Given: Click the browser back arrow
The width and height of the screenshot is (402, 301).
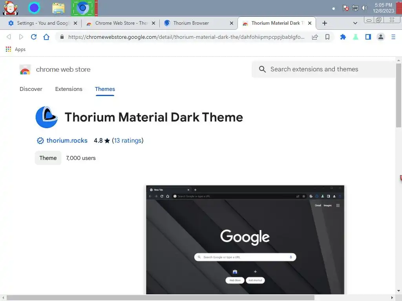Looking at the screenshot, I should [x=9, y=37].
